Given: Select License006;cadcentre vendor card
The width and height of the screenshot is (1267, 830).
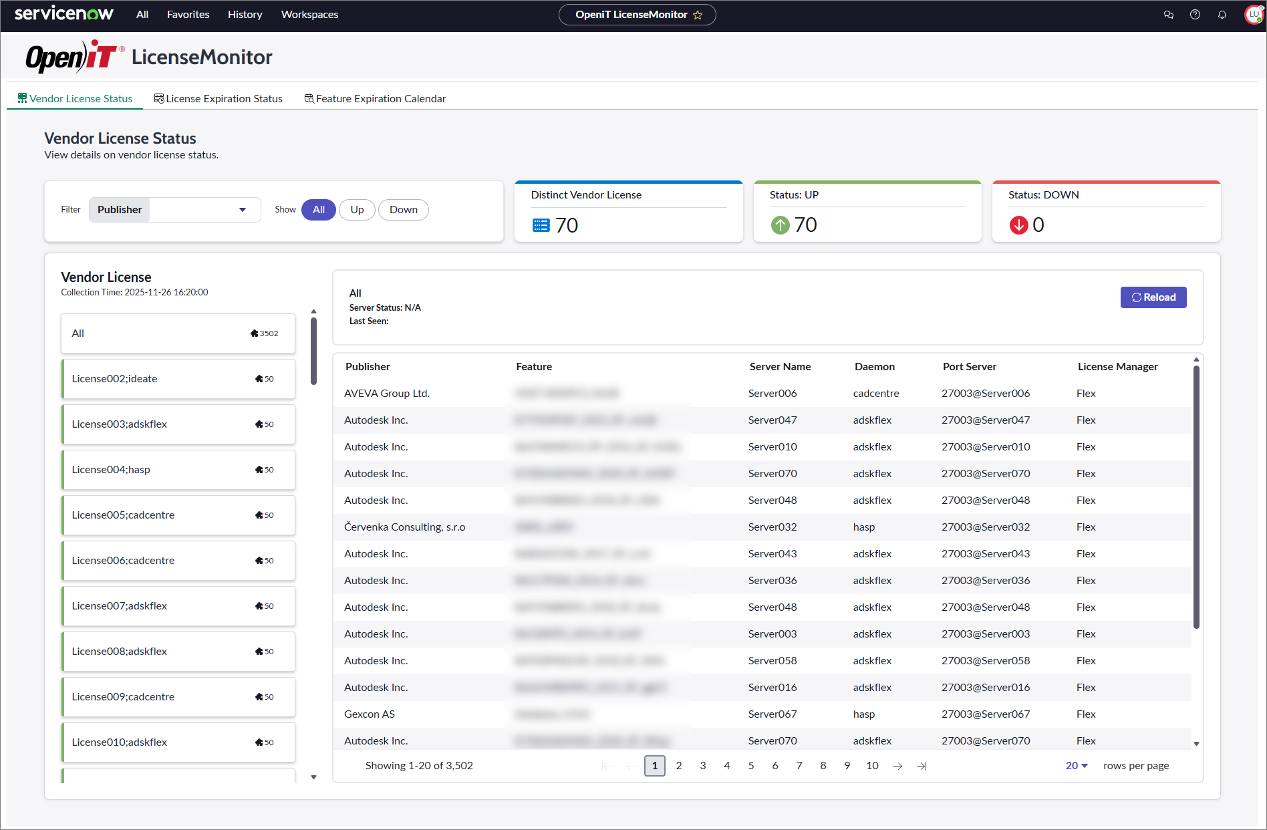Looking at the screenshot, I should pyautogui.click(x=178, y=561).
